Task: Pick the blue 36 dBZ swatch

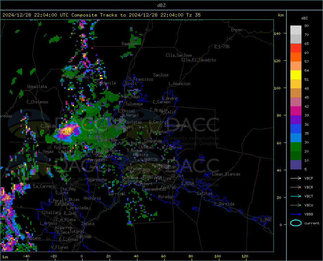Action: pyautogui.click(x=296, y=129)
